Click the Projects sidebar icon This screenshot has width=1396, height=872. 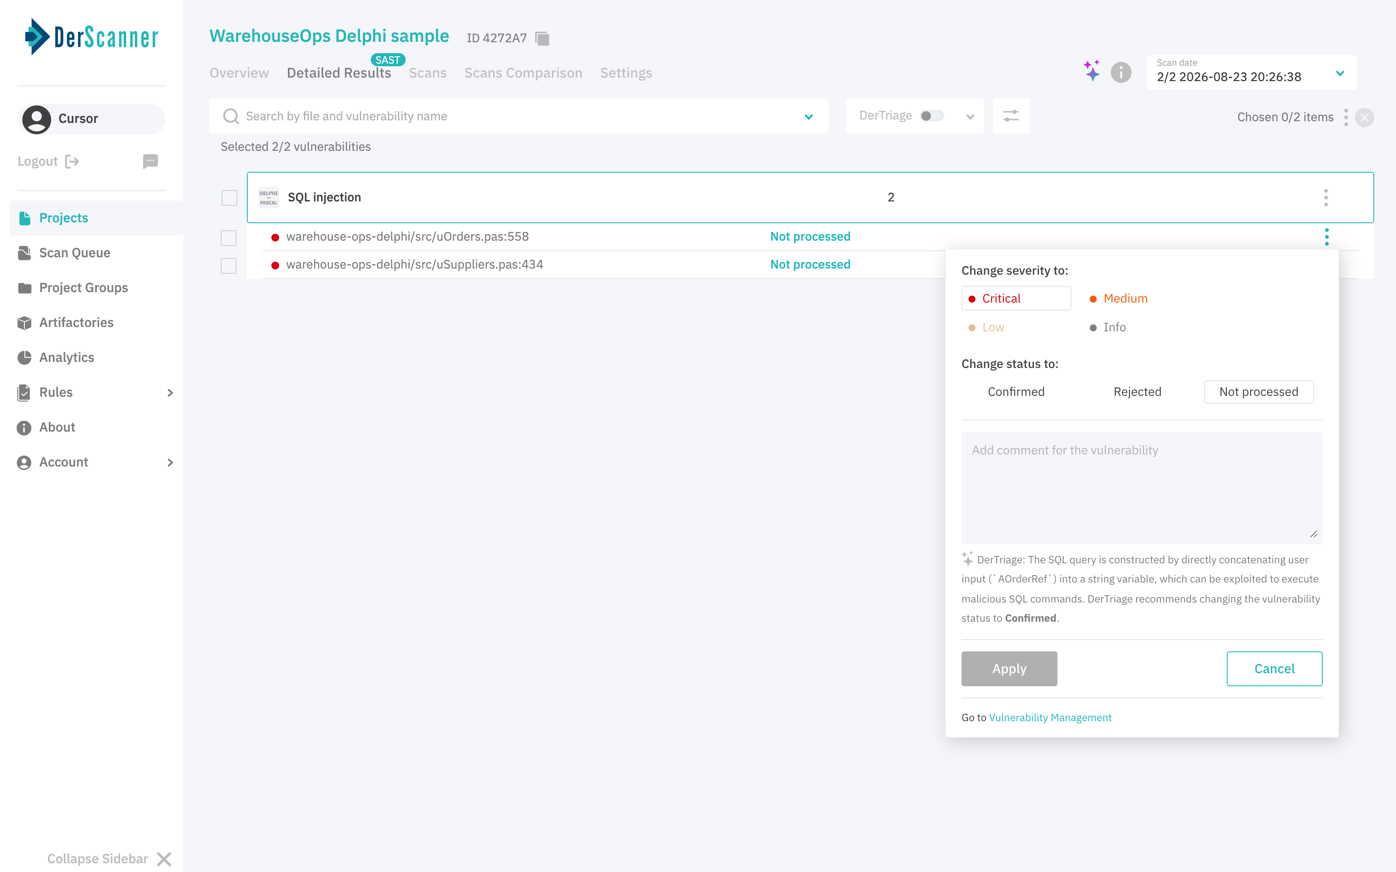[x=25, y=218]
